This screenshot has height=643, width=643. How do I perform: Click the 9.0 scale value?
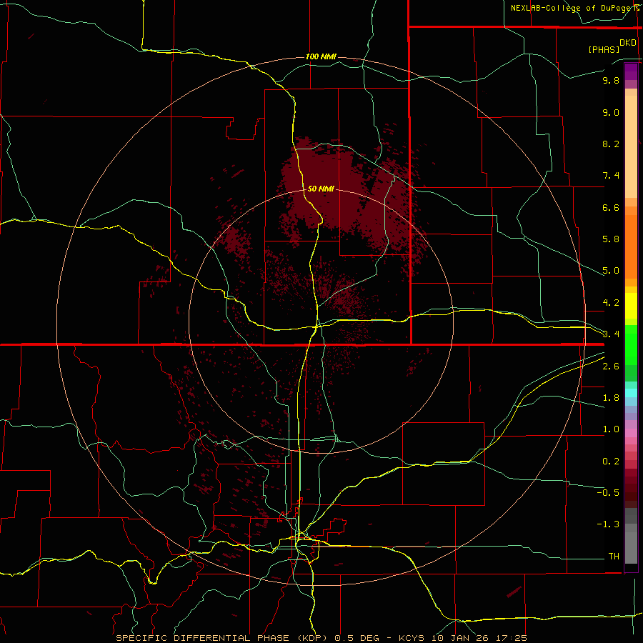pyautogui.click(x=611, y=112)
